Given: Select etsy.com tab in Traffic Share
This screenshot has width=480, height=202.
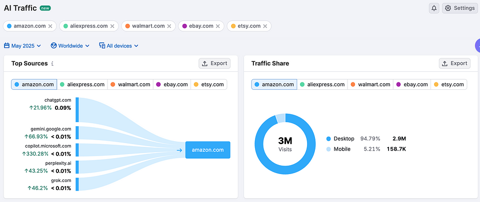Looking at the screenshot, I should tap(449, 84).
